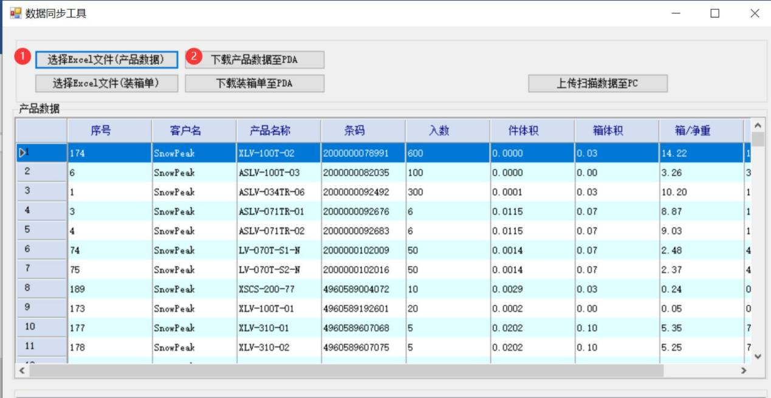771x398 pixels.
Task: Maximize the 数据同步工具 window
Action: [x=715, y=13]
